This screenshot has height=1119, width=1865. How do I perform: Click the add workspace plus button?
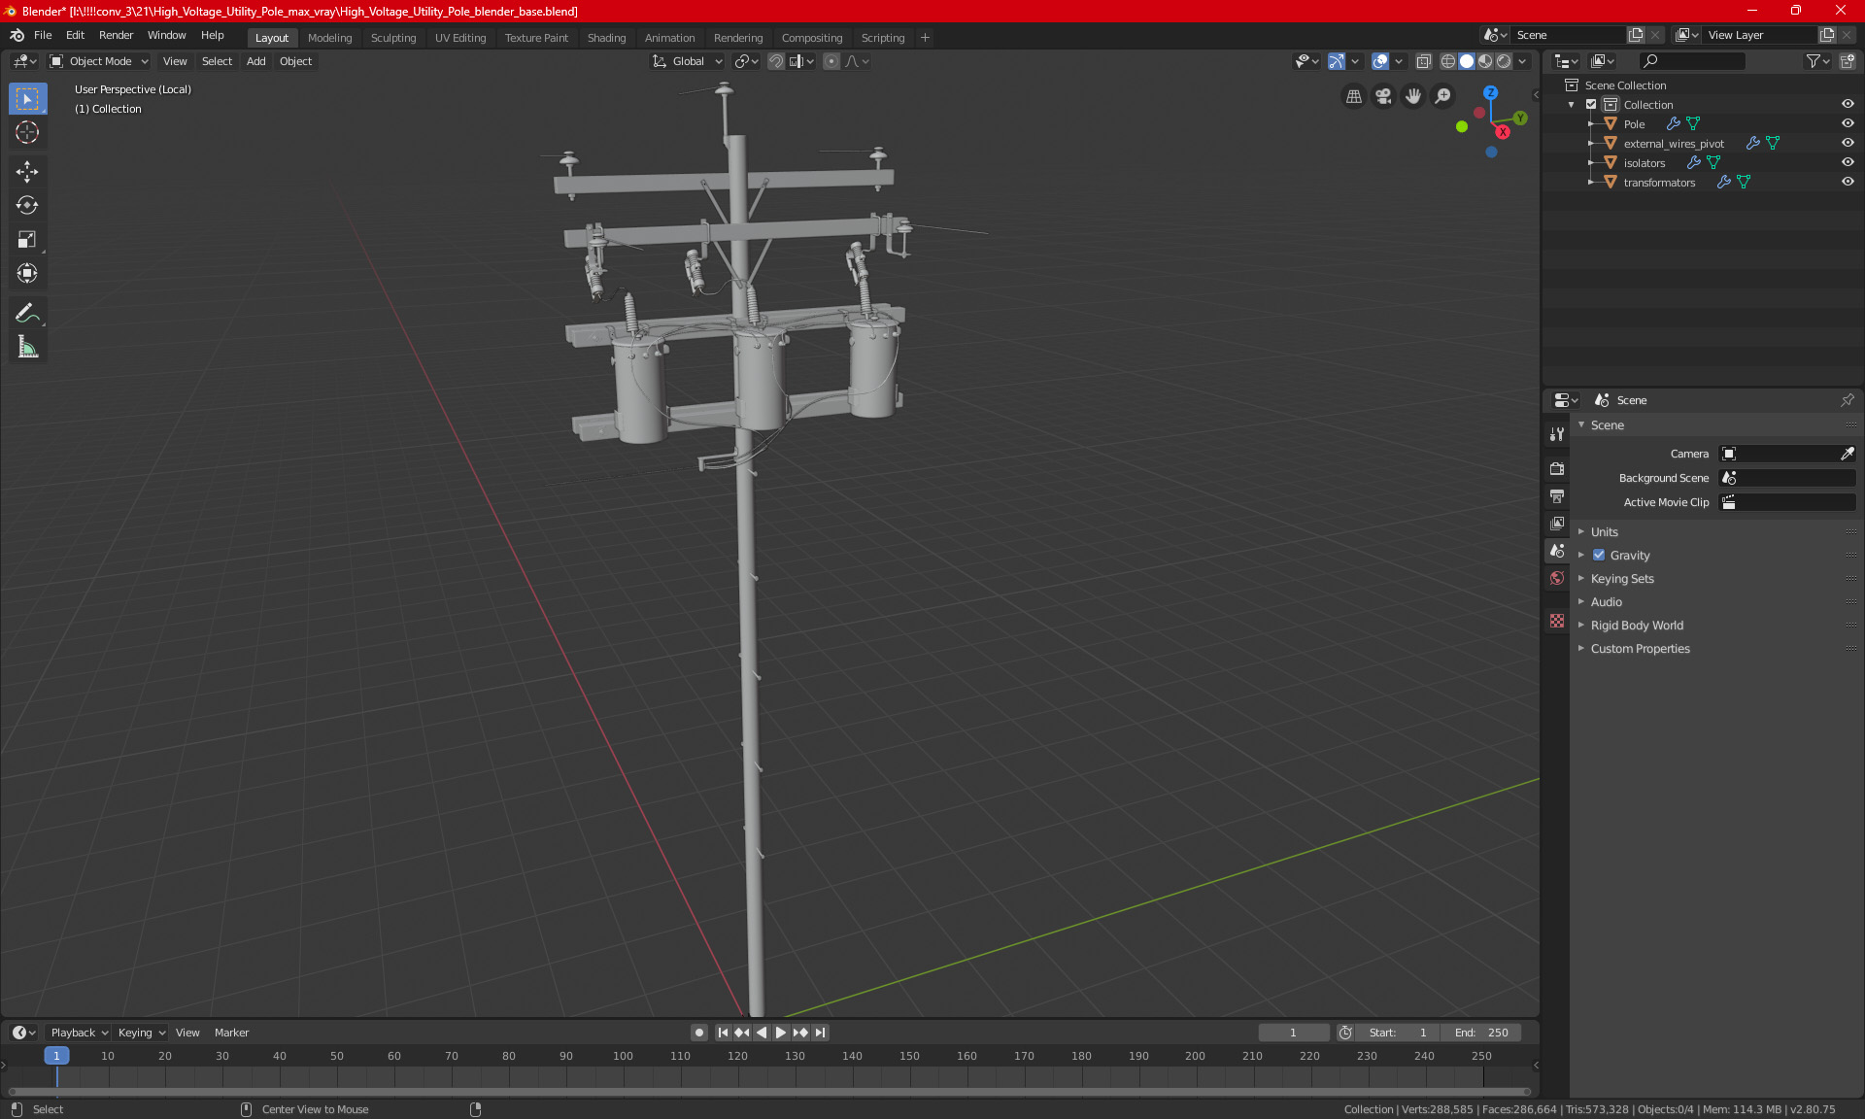click(x=925, y=38)
